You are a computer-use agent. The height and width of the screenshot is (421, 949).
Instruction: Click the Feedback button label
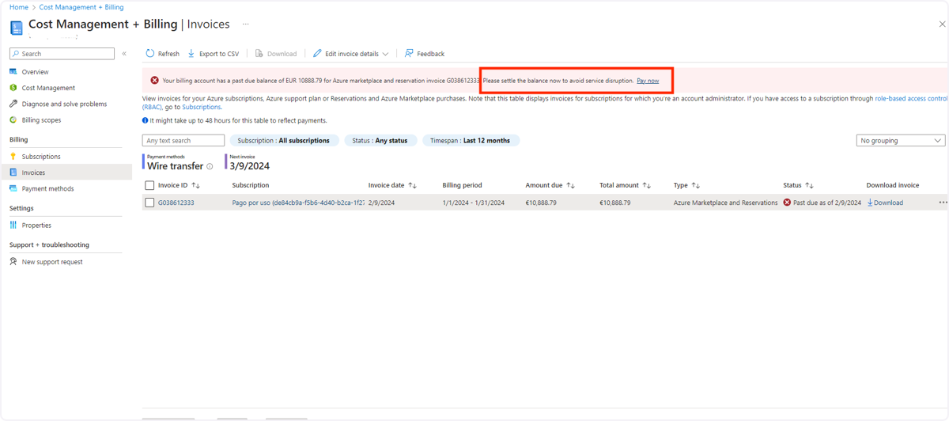click(430, 54)
